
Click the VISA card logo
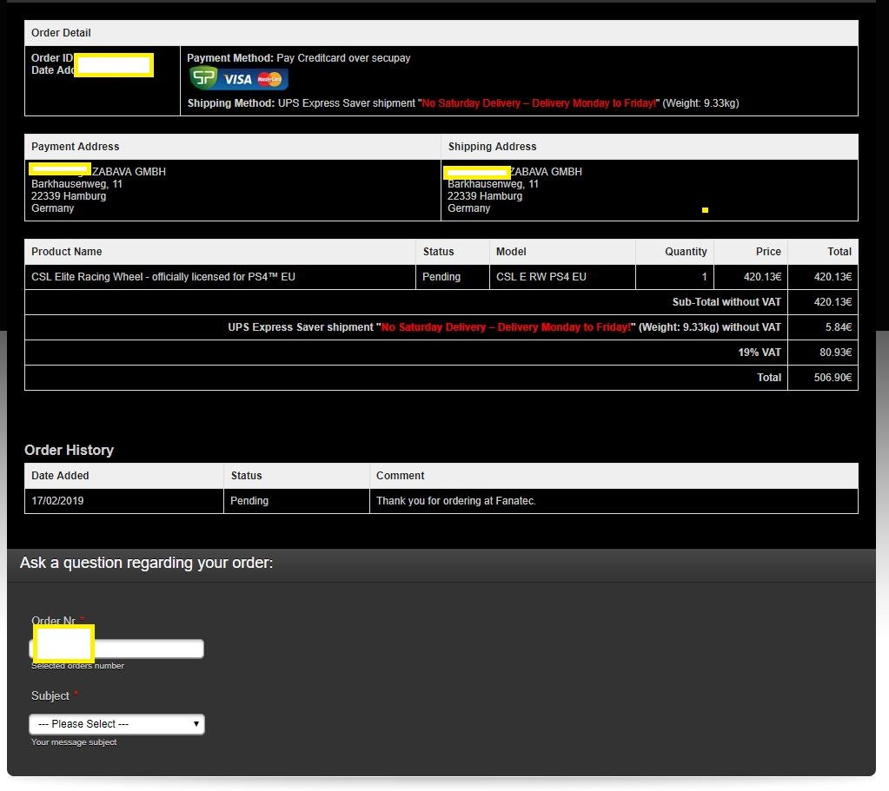click(237, 80)
